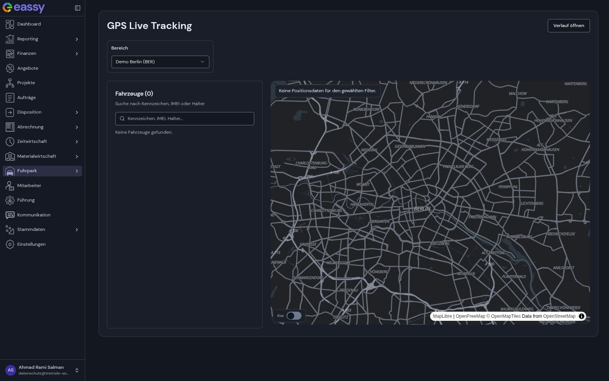Click the Materialwirtschaft warehouse icon

[x=10, y=156]
